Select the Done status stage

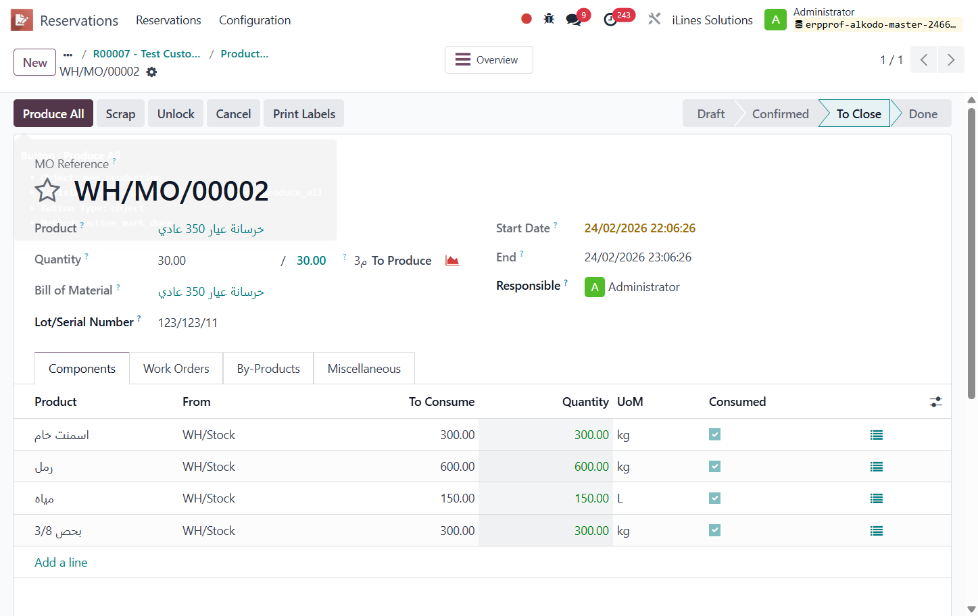coord(923,113)
